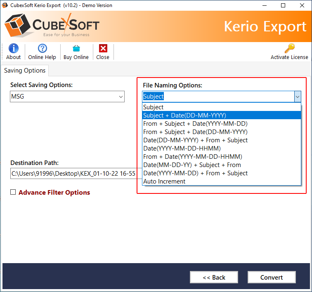
Task: Select 'From + Subject + Date(DD-MM-YYYY)' option
Action: [222, 132]
